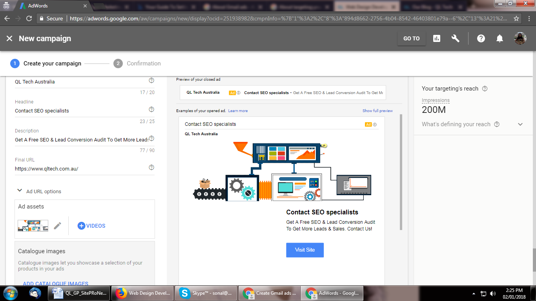This screenshot has height=301, width=536.
Task: Click the page vertical scrollbar thumb
Action: [x=534, y=260]
